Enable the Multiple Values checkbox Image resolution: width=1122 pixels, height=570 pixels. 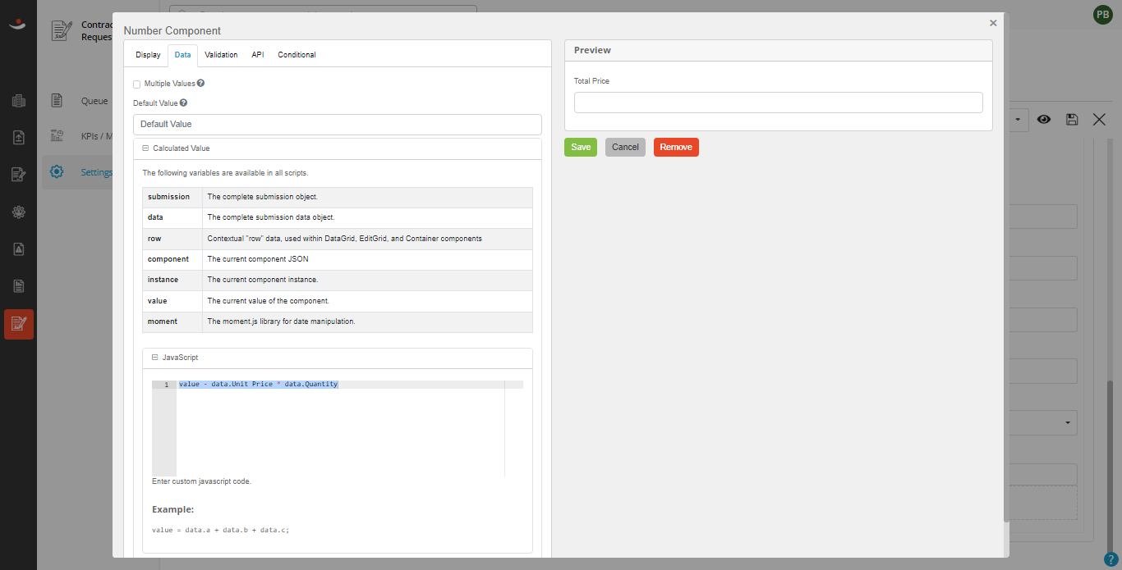(136, 84)
